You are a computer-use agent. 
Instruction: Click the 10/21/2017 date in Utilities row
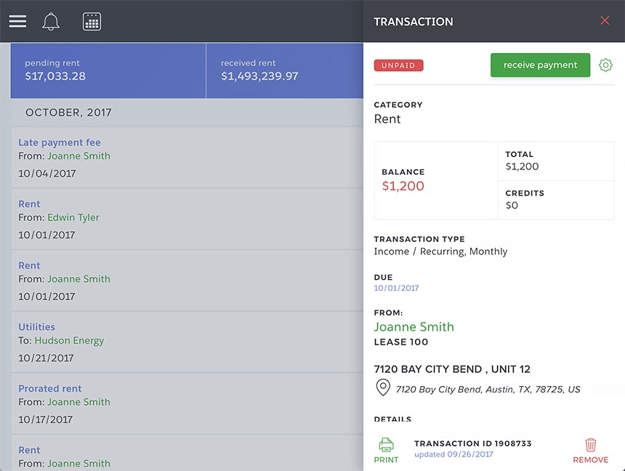click(46, 358)
